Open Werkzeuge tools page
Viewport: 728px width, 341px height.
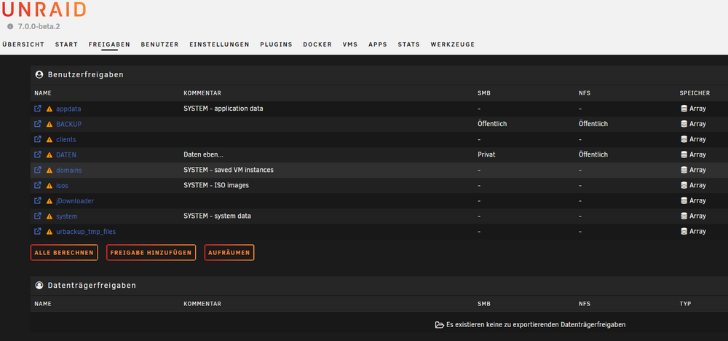[x=453, y=44]
